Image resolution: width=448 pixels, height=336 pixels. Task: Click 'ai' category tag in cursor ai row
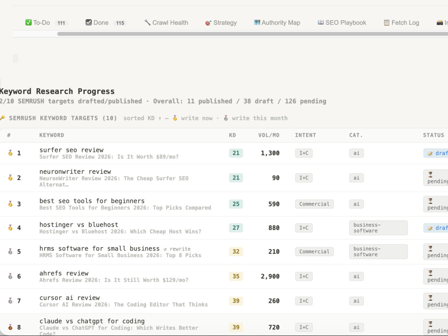[x=356, y=301]
